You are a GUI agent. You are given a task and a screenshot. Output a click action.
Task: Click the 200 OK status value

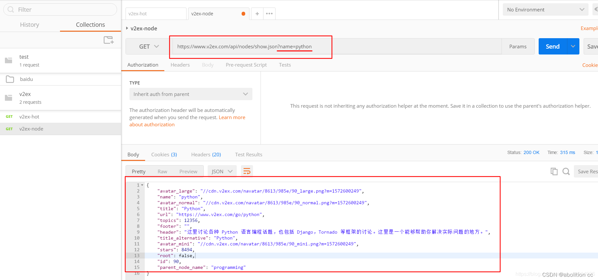pyautogui.click(x=531, y=152)
